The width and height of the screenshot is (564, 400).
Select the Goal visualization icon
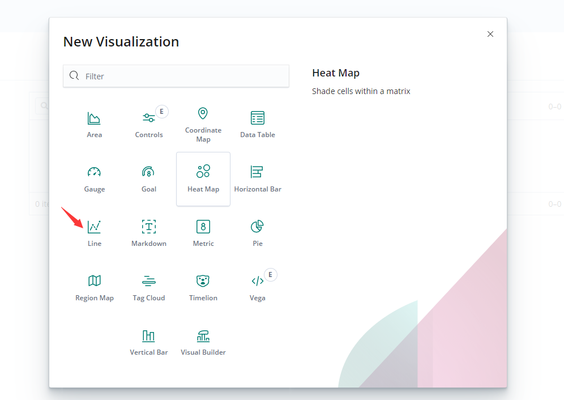point(148,179)
